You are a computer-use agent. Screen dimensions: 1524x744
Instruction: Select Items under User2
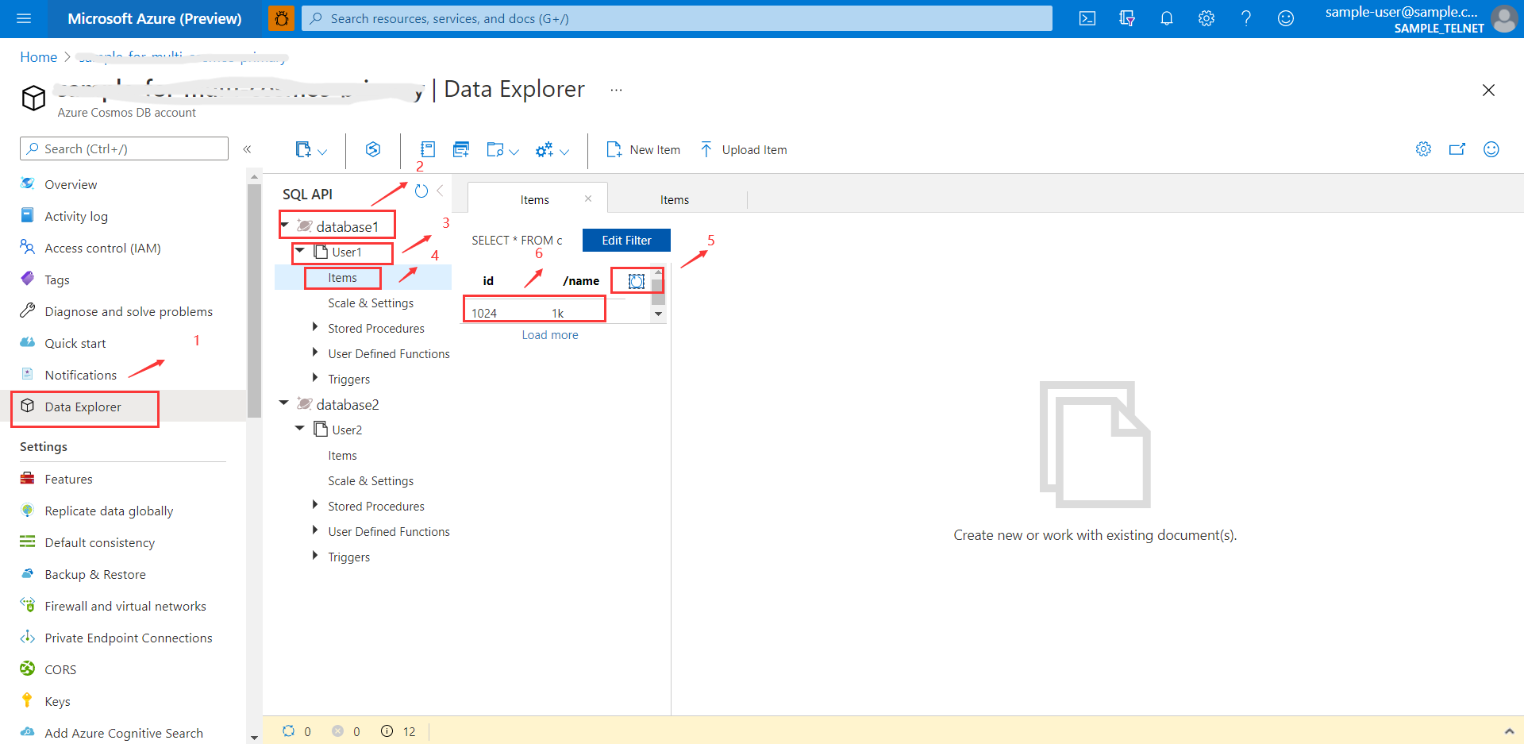(342, 455)
